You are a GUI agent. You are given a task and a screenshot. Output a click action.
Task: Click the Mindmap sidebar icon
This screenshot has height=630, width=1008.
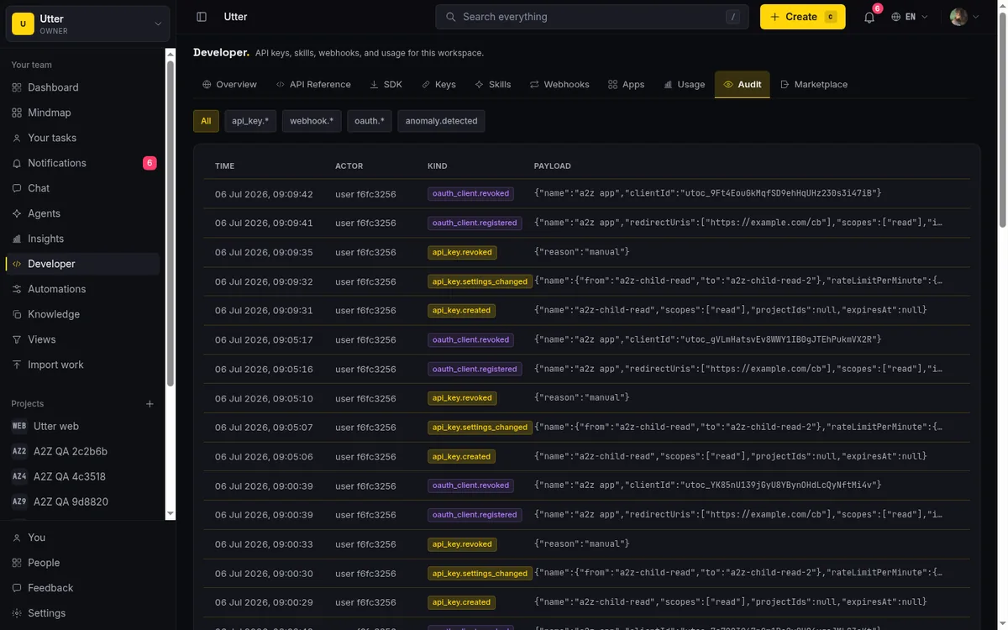(x=17, y=113)
